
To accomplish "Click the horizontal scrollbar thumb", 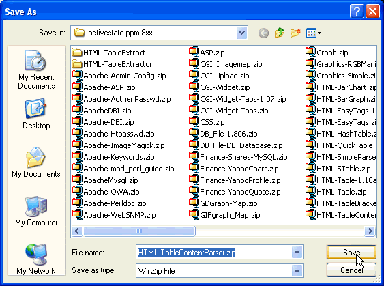I will click(x=139, y=231).
